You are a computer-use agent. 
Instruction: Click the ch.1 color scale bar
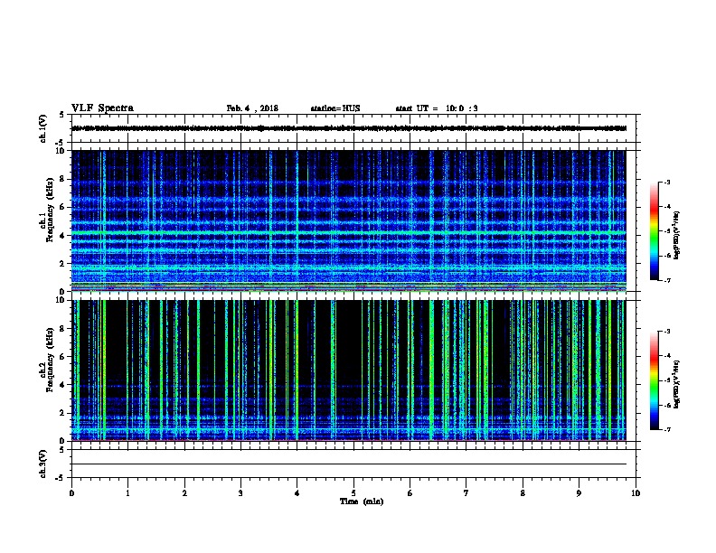[654, 231]
